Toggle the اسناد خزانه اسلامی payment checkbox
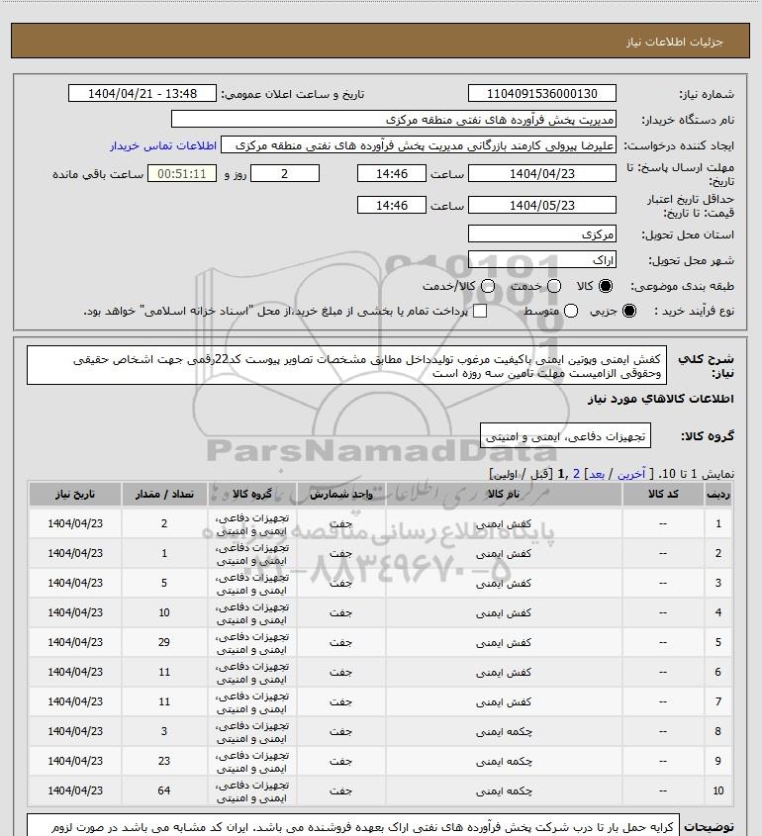 480,311
